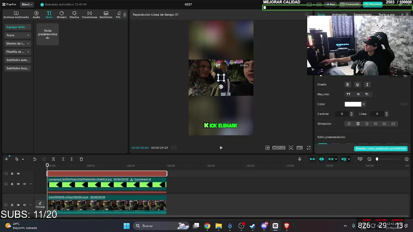413x232 pixels.
Task: Click the Carácter spacing value field
Action: tap(342, 114)
